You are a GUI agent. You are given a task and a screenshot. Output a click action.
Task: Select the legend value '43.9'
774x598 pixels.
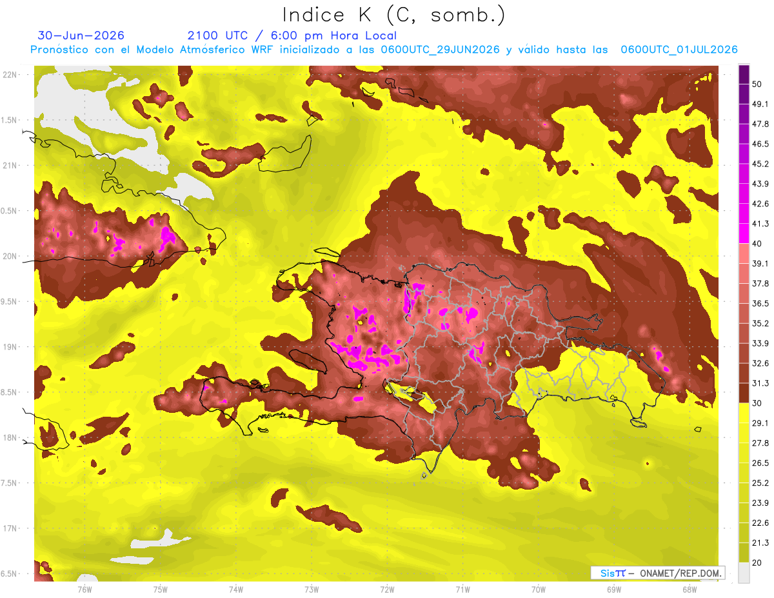coord(760,184)
